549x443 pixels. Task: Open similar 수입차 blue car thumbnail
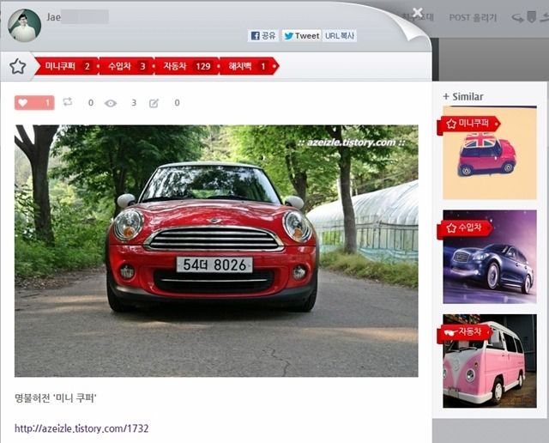coord(490,257)
